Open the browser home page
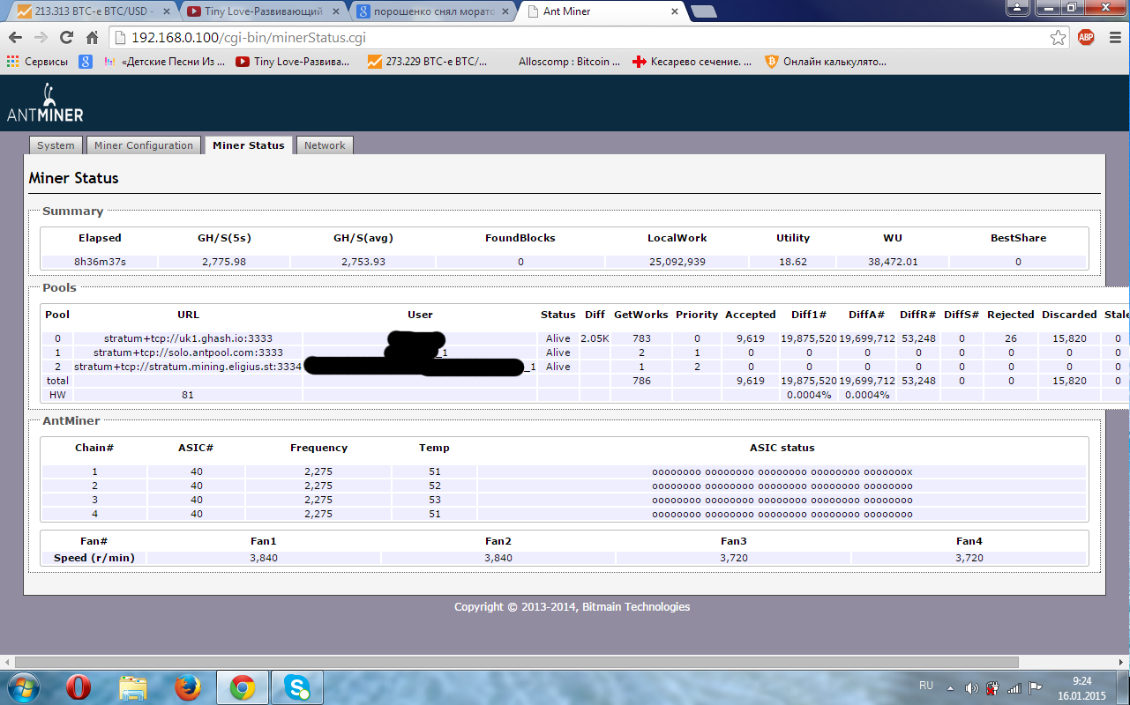 92,38
